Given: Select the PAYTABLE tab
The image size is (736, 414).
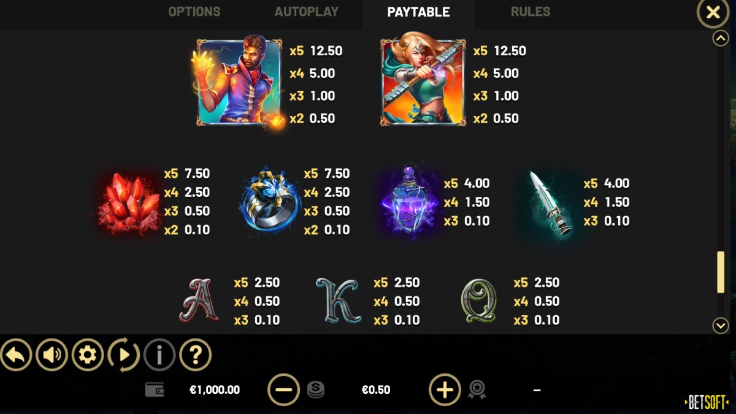Looking at the screenshot, I should coord(418,12).
